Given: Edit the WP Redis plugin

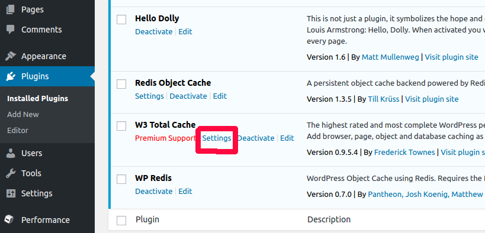Looking at the screenshot, I should coord(185,191).
